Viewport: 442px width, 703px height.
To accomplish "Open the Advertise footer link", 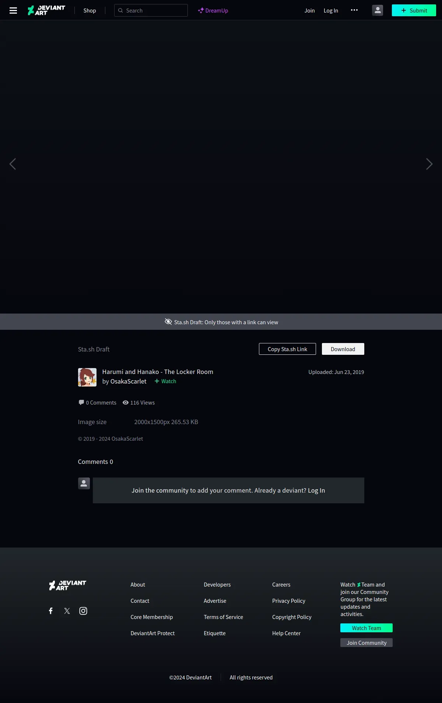I will 215,601.
